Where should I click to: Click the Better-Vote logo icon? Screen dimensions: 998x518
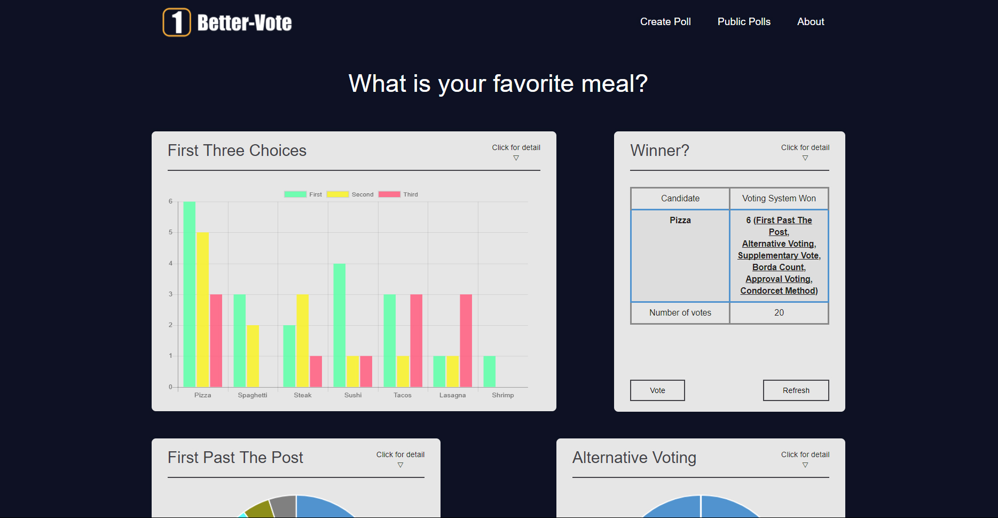(x=177, y=22)
